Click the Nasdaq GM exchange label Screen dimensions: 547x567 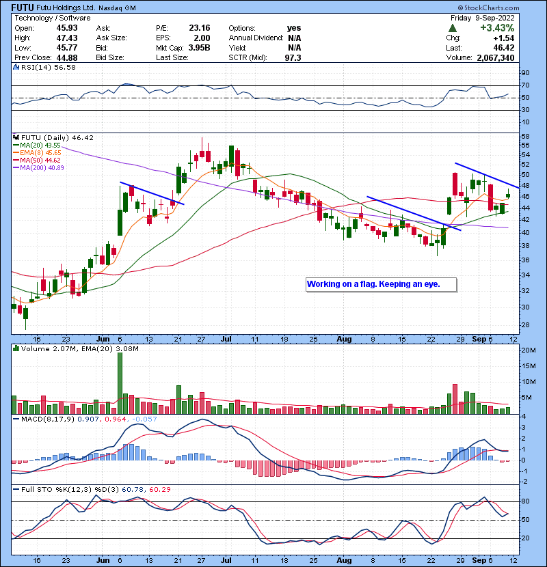[x=117, y=8]
